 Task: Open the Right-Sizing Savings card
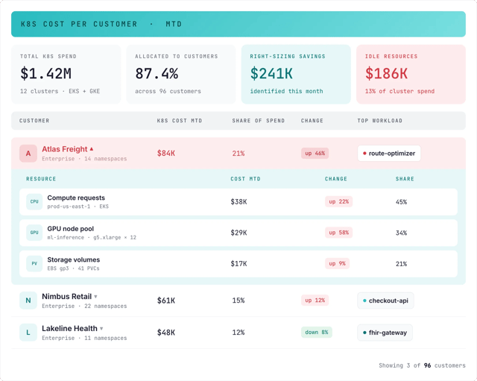tap(296, 75)
